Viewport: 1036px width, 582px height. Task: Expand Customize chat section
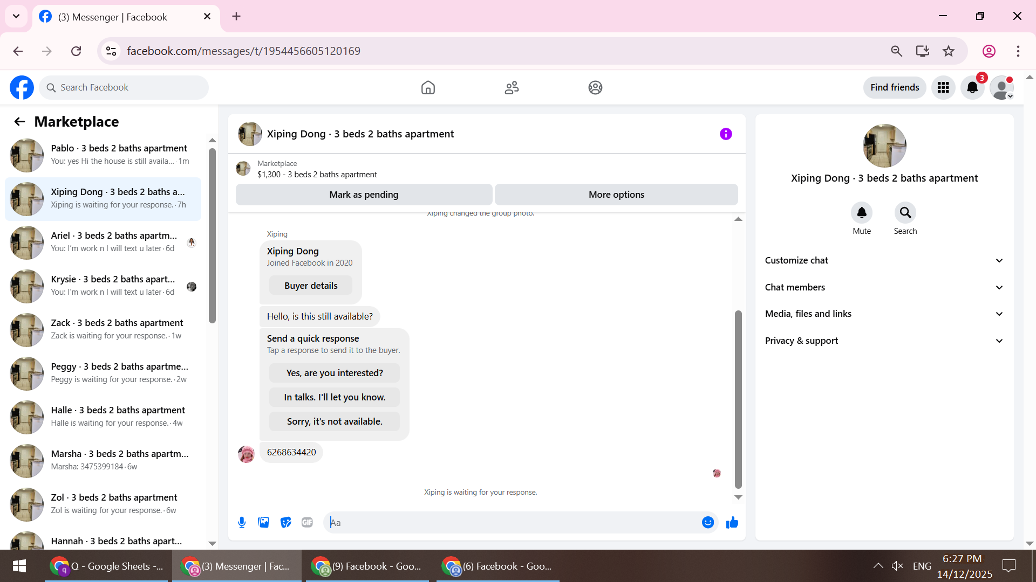[x=884, y=260]
